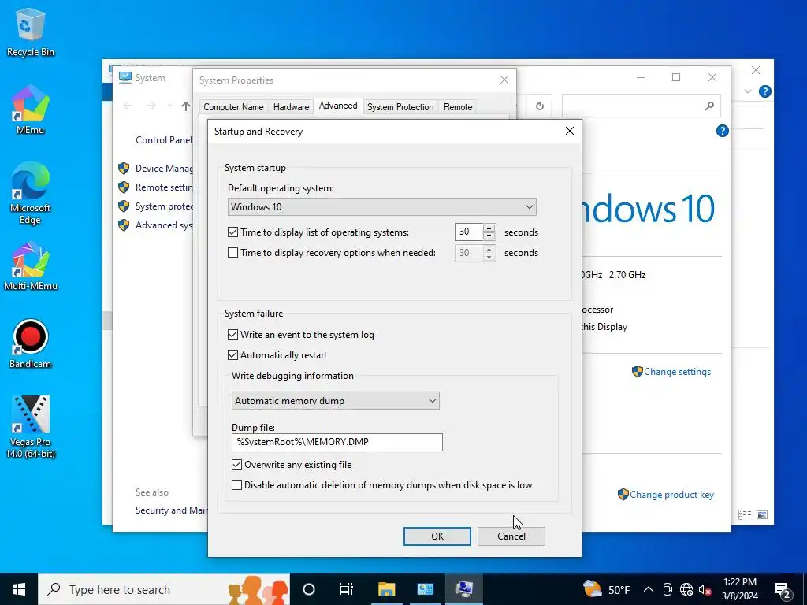807x605 pixels.
Task: Click the taskbar clock showing 1:22 PM
Action: 739,589
